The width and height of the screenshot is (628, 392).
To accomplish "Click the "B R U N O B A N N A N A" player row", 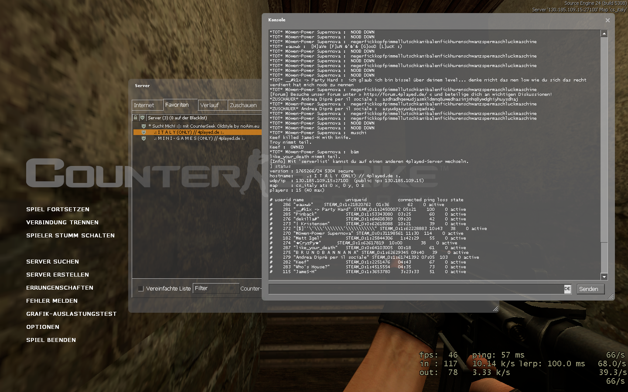I will [369, 253].
